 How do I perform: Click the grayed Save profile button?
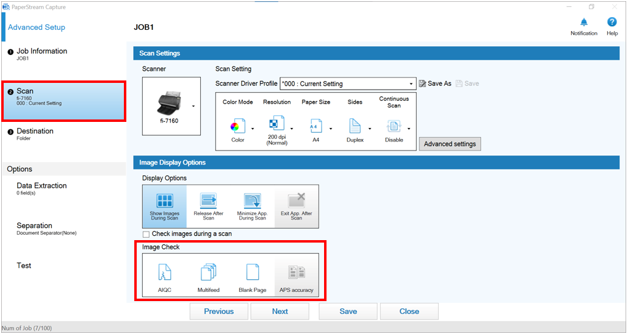point(467,83)
